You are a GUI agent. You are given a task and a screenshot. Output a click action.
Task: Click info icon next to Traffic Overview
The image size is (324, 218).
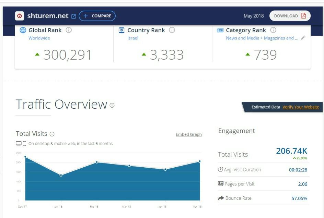[x=112, y=105]
